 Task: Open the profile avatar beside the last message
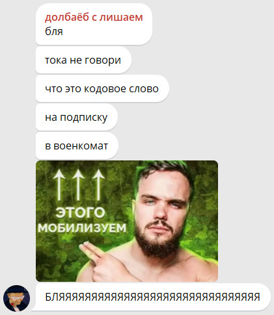tap(16, 298)
